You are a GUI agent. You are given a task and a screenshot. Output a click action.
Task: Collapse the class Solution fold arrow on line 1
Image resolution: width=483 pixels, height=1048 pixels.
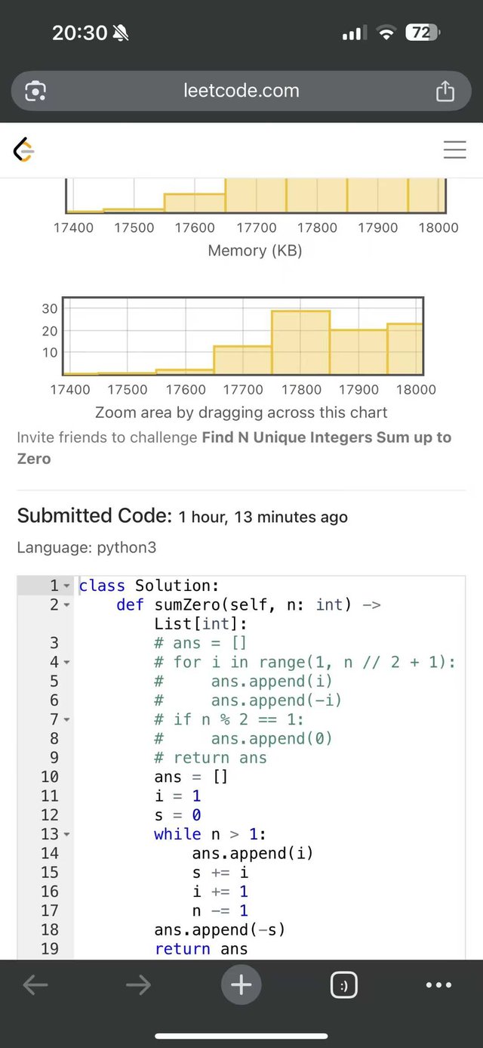pos(66,586)
